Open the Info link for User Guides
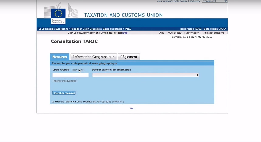This screenshot has width=261, height=142. (125, 33)
